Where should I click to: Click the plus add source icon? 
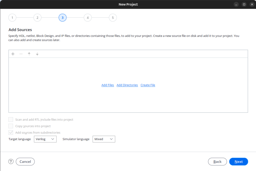click(13, 54)
